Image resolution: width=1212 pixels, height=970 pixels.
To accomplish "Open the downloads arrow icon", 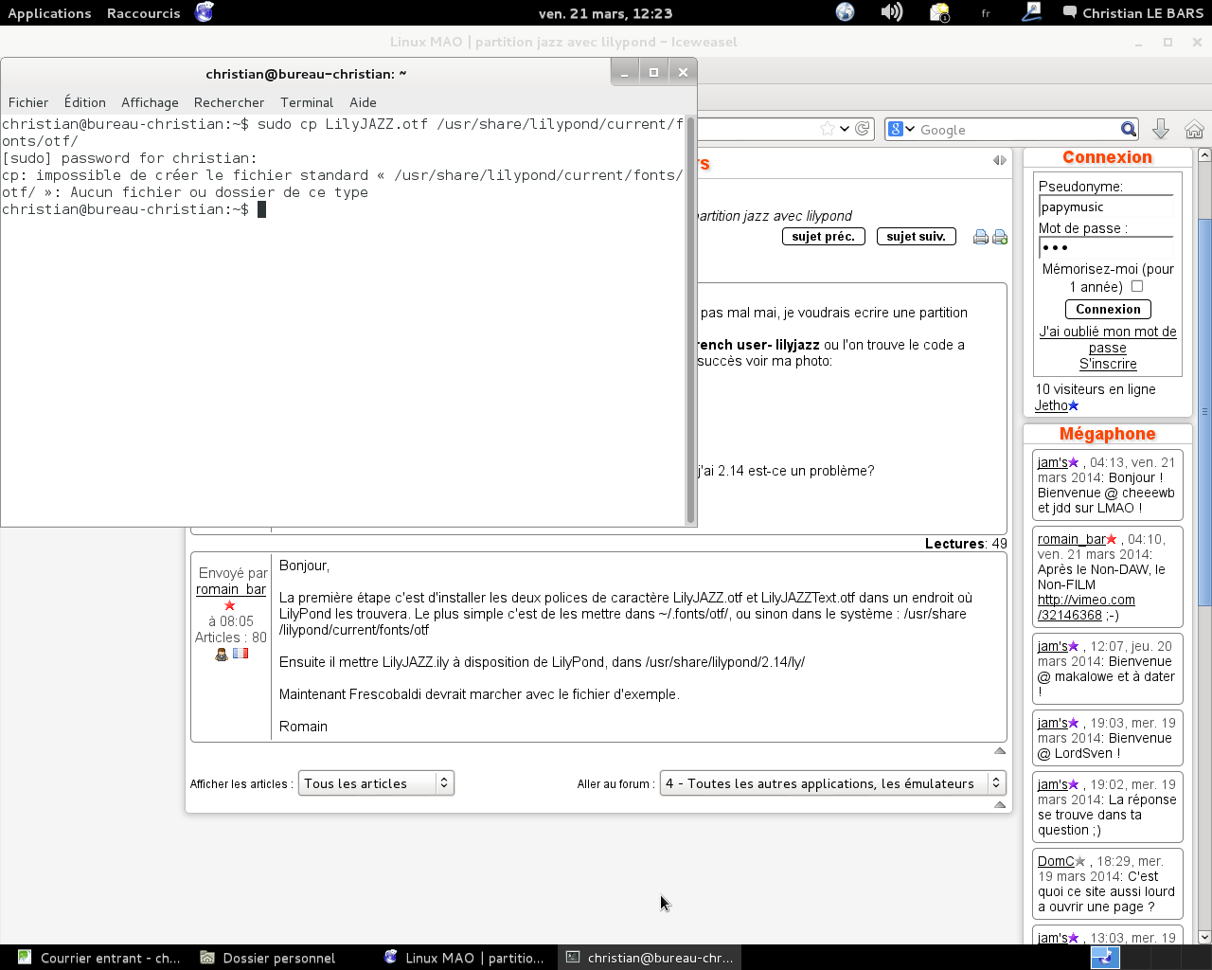I will [x=1160, y=130].
